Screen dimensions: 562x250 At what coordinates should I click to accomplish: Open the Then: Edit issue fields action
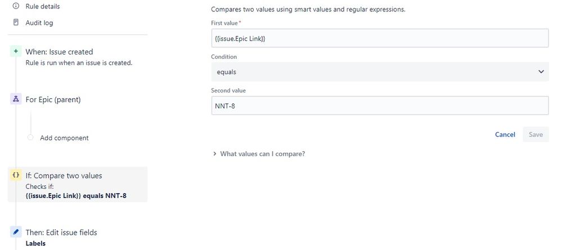(61, 232)
